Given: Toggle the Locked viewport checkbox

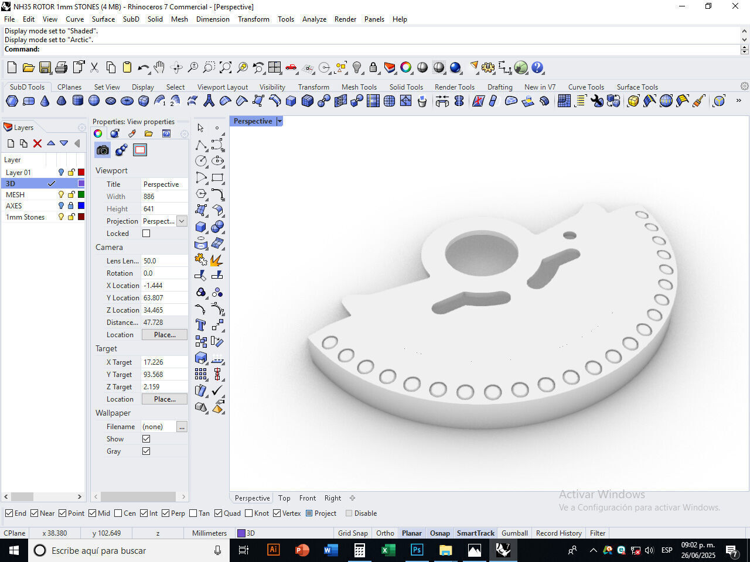Looking at the screenshot, I should coord(146,233).
